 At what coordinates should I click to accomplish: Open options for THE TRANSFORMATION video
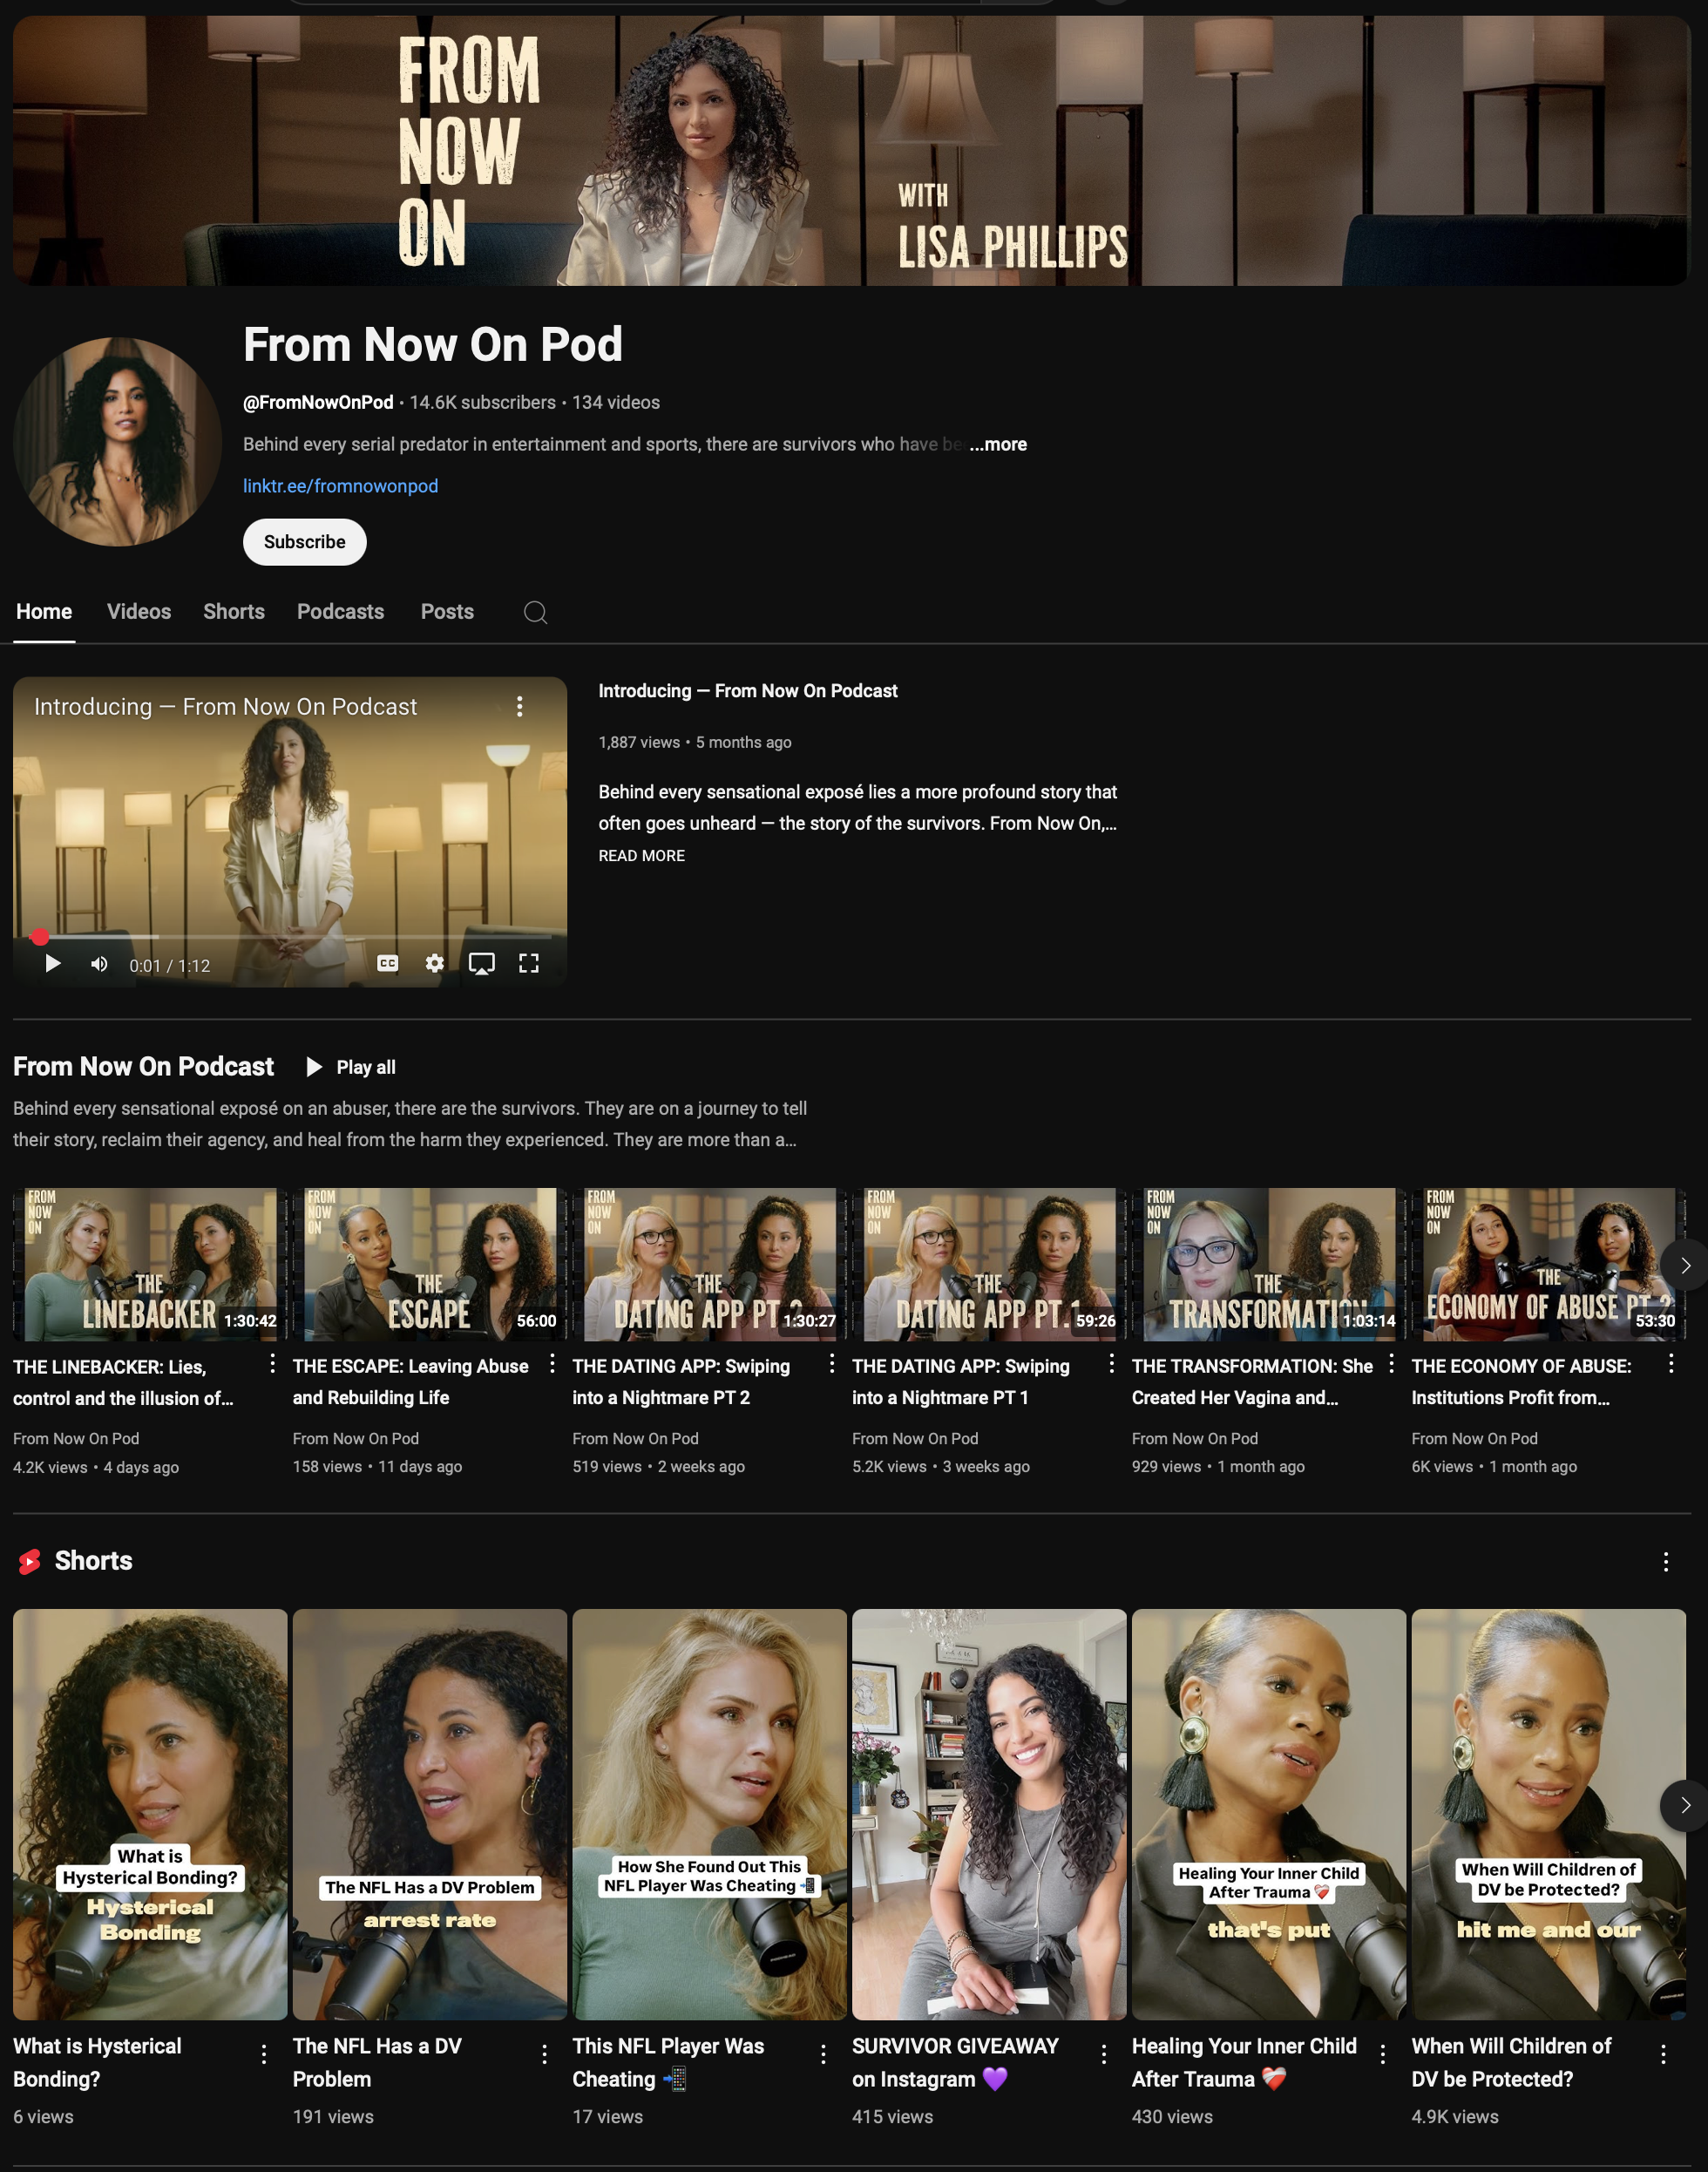tap(1391, 1364)
